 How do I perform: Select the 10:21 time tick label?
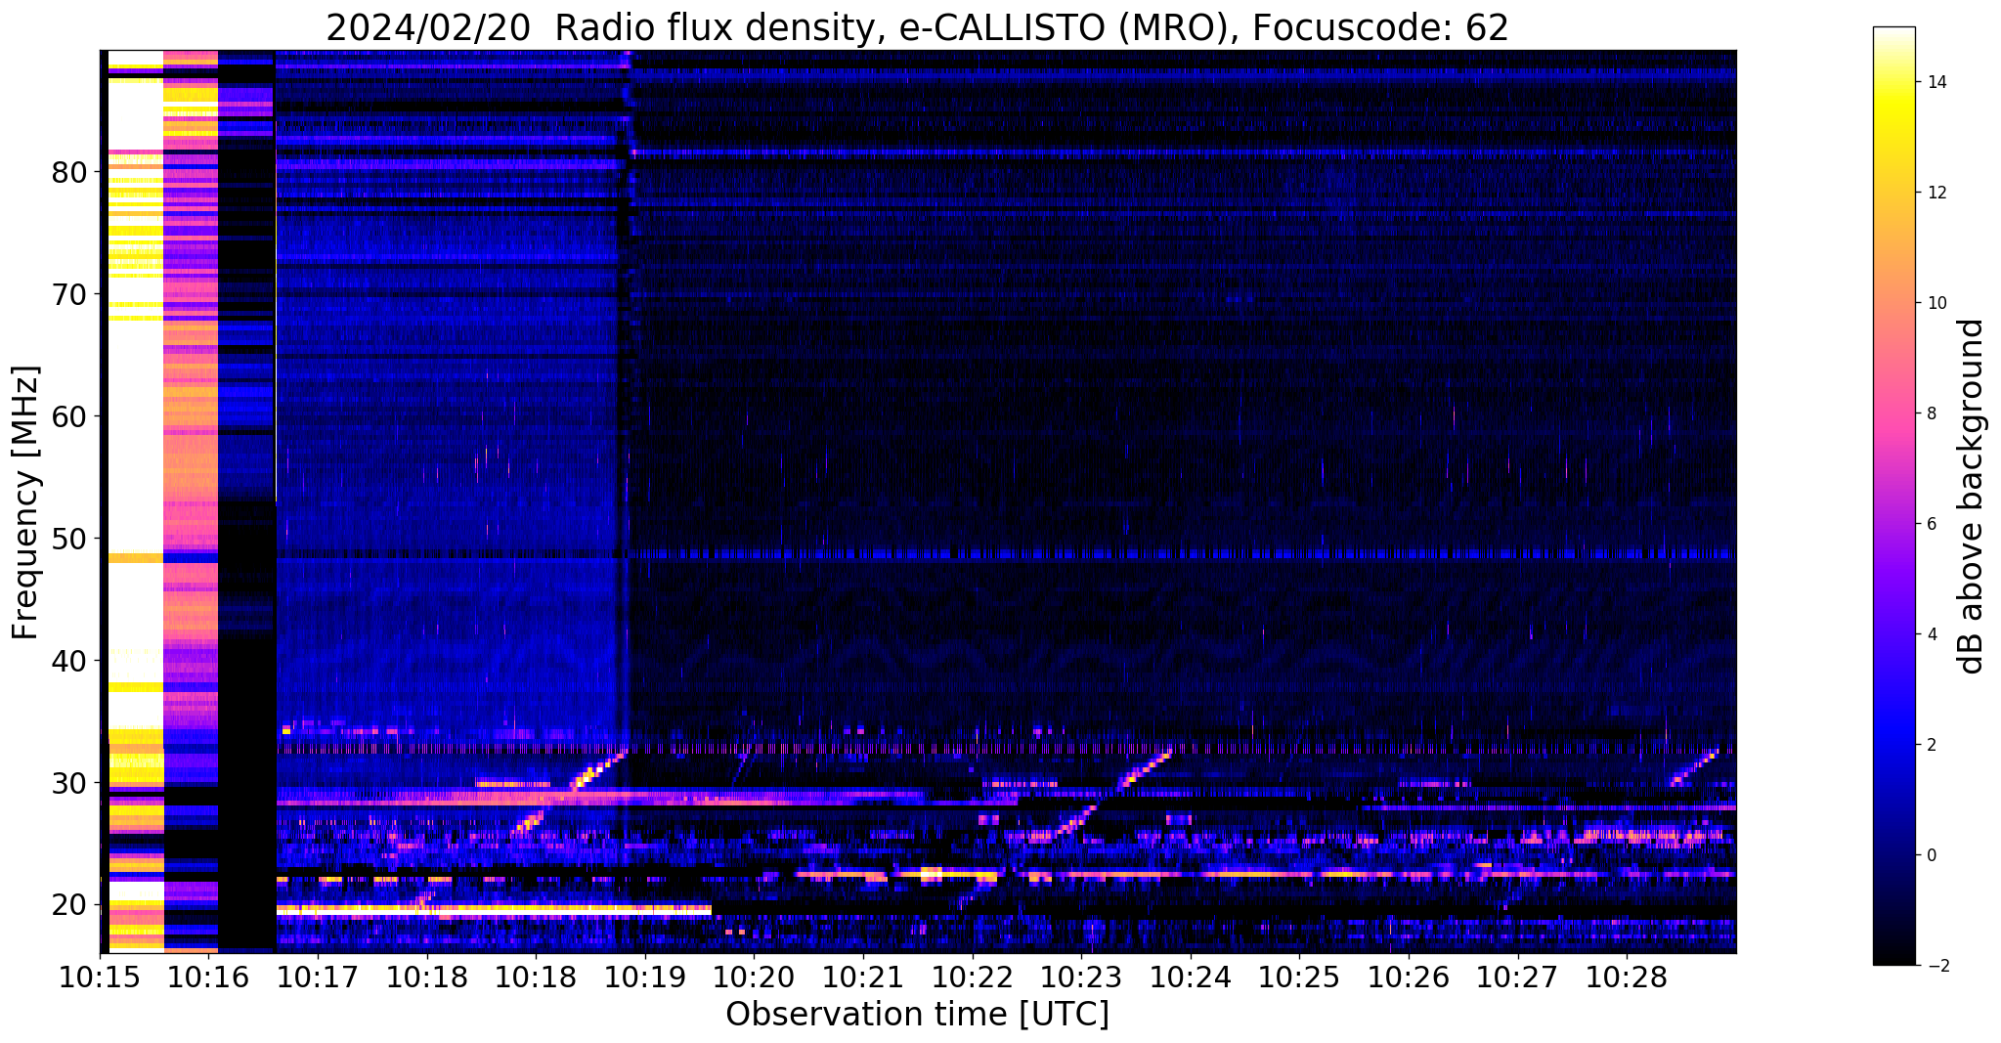pyautogui.click(x=863, y=978)
